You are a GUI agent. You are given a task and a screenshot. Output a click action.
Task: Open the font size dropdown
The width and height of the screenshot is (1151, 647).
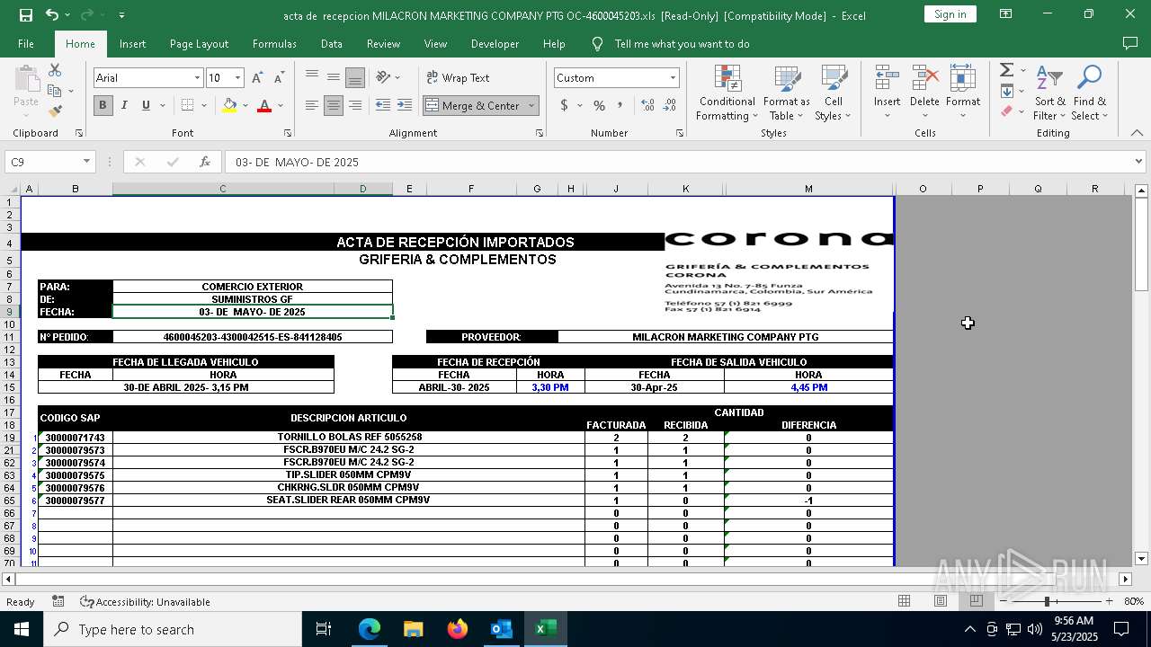point(237,78)
